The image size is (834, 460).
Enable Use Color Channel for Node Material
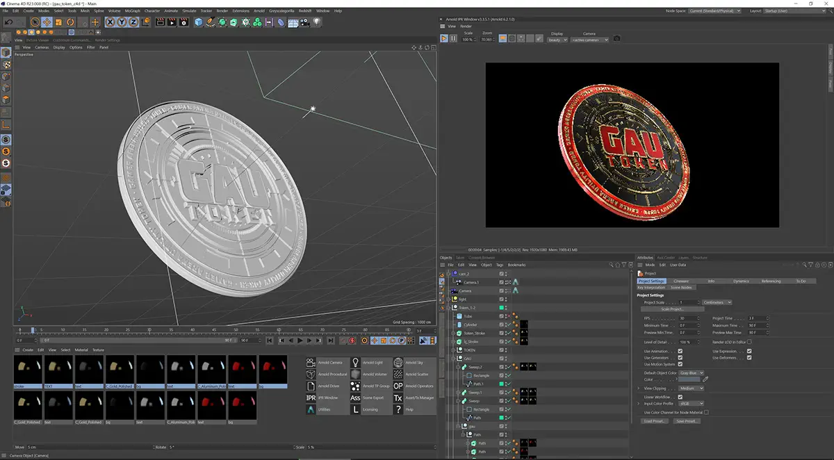point(706,412)
